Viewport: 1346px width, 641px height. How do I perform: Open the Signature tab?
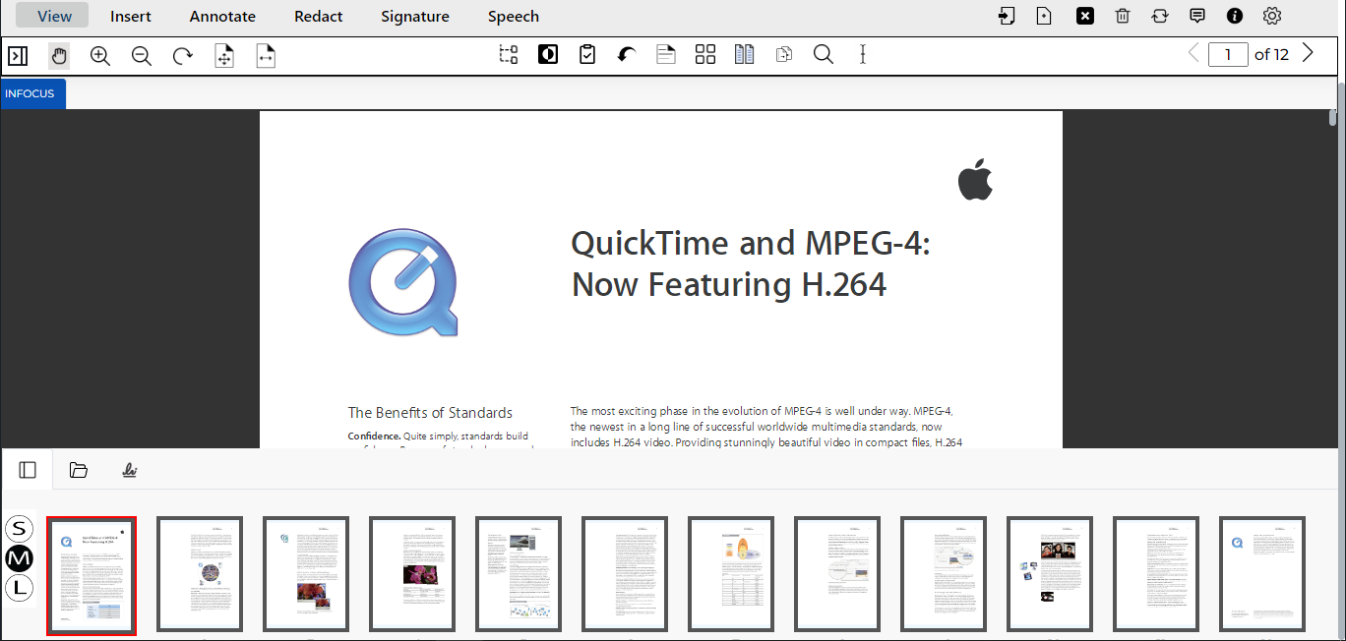click(415, 16)
